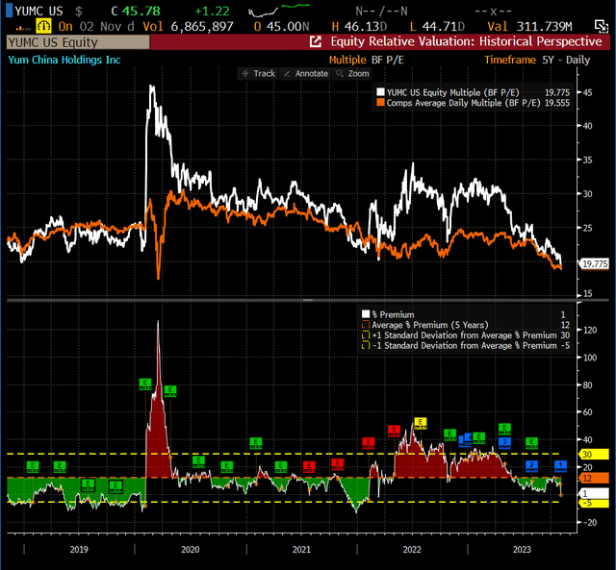Toggle the Comps Average Daily Multiple legend swatch
The width and height of the screenshot is (616, 570).
tap(380, 103)
